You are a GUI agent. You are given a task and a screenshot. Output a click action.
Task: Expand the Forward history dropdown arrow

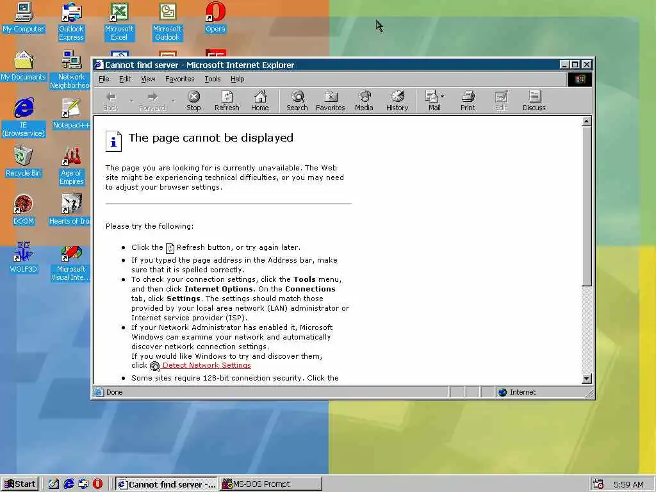(174, 101)
